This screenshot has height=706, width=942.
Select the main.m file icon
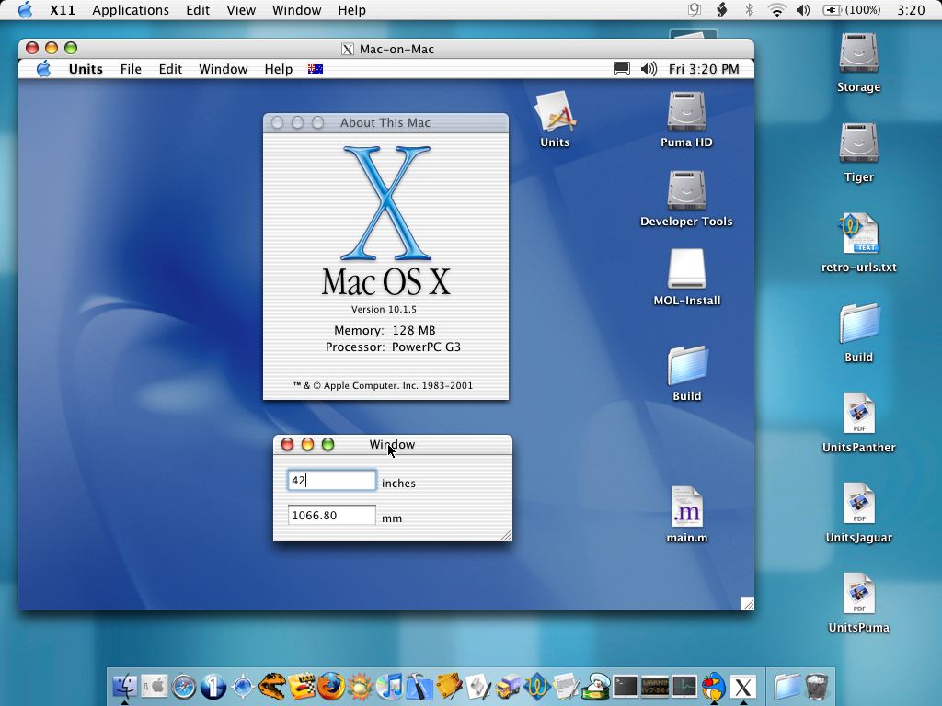pyautogui.click(x=686, y=507)
